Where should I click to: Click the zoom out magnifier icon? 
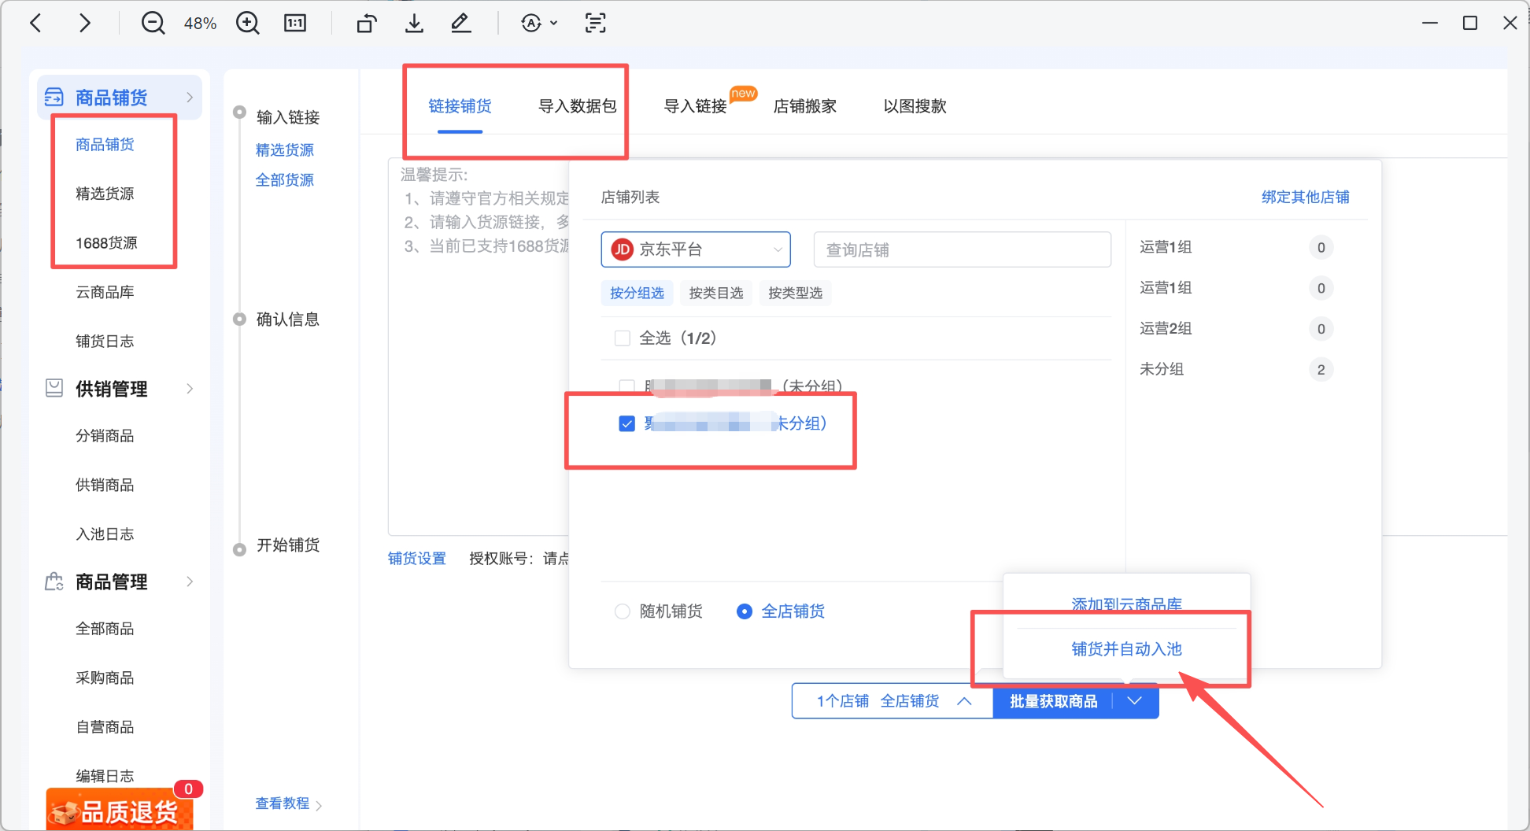coord(153,24)
